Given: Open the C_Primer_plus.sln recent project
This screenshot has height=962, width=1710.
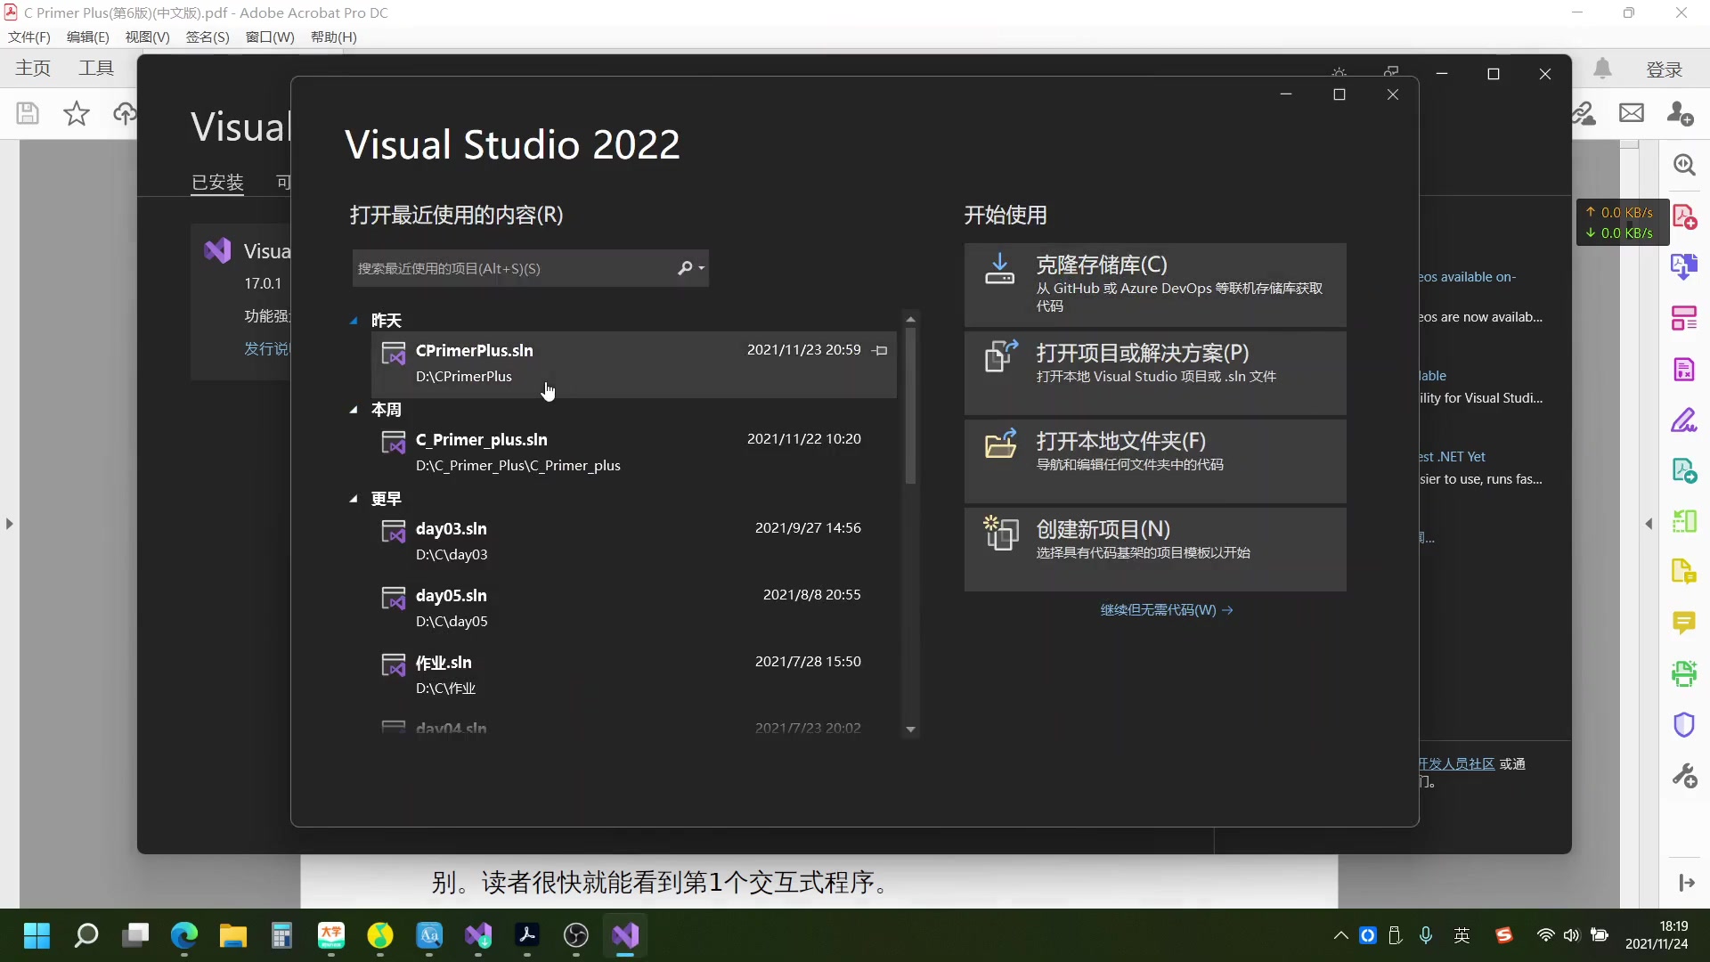Looking at the screenshot, I should click(633, 452).
